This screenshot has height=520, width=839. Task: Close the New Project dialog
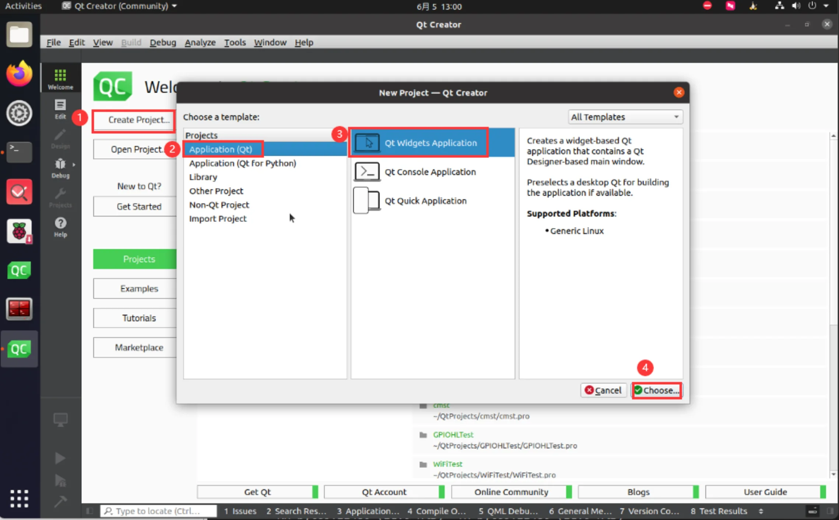point(679,92)
